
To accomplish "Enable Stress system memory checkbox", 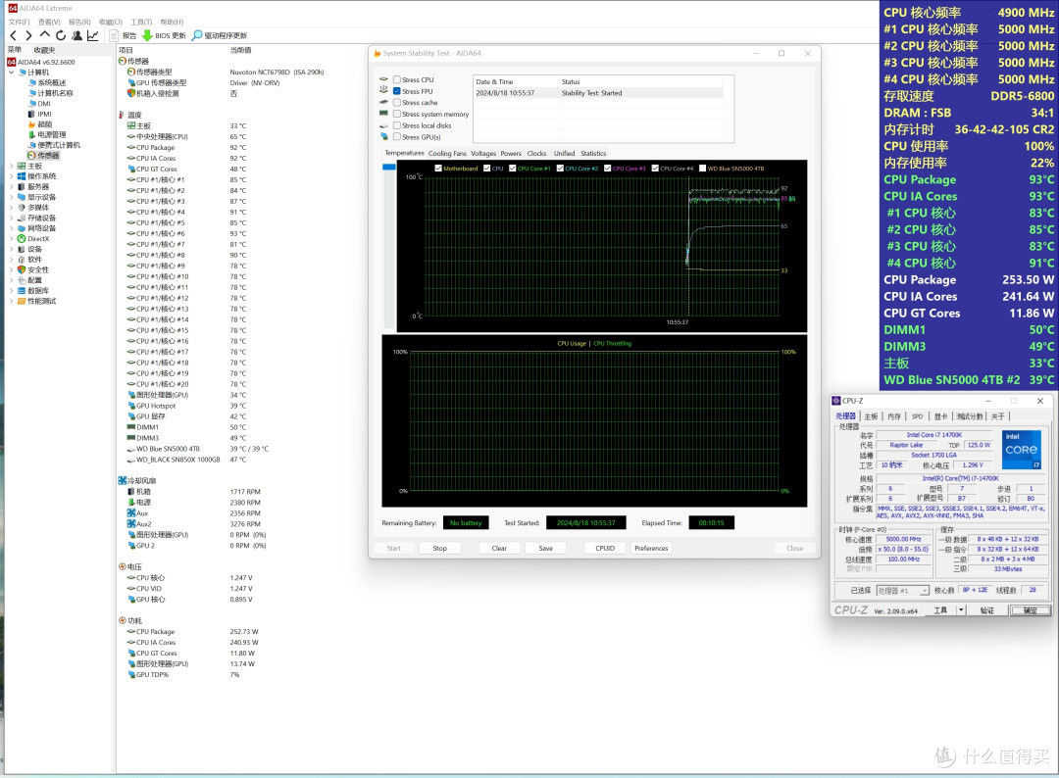I will (x=397, y=114).
